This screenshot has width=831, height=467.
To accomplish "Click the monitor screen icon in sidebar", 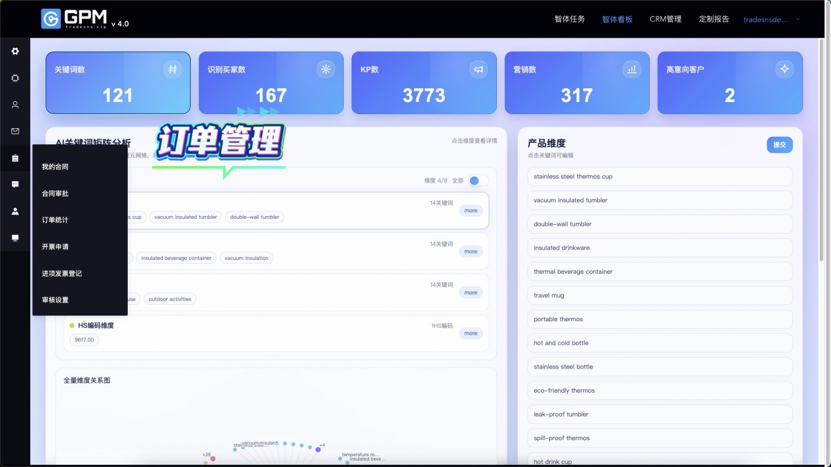I will 15,238.
